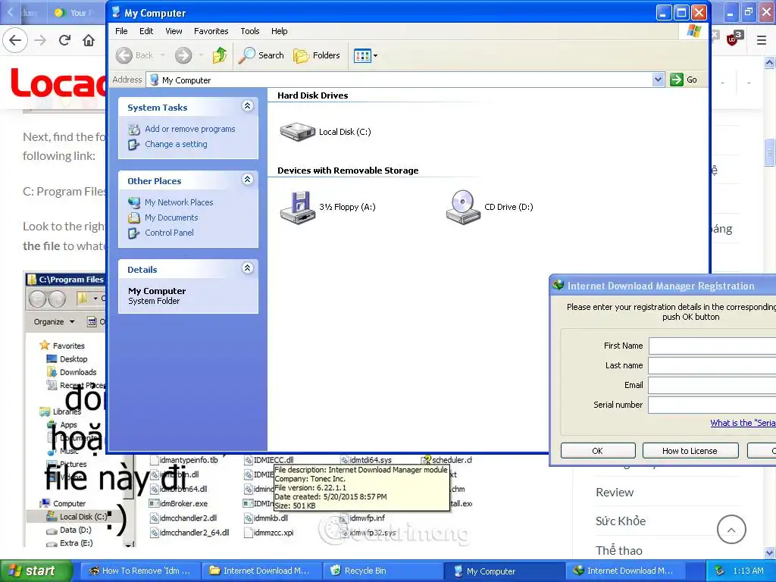Click the Up folder icon in toolbar

[219, 55]
